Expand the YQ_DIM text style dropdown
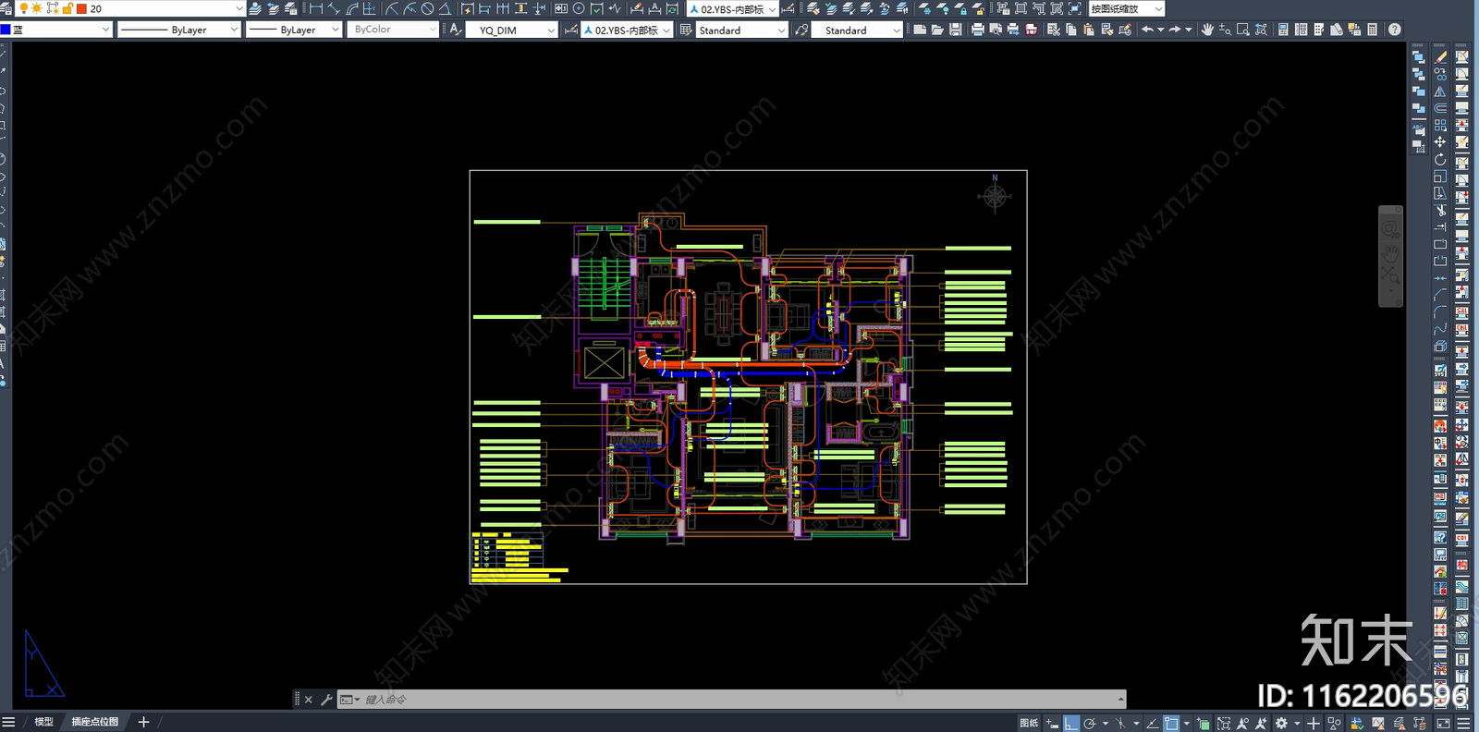Screen dimensions: 1479x732 [x=551, y=30]
